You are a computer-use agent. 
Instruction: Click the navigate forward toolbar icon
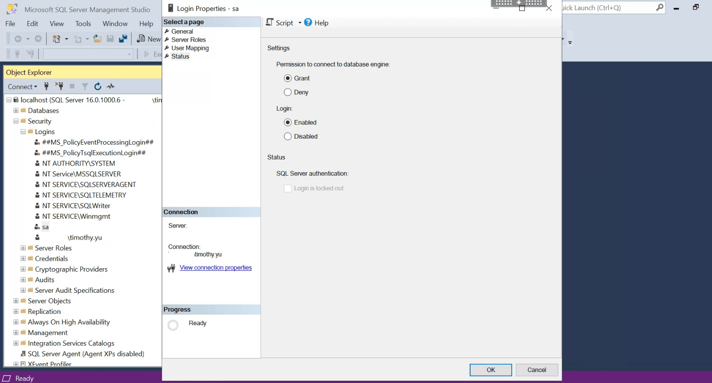(38, 39)
